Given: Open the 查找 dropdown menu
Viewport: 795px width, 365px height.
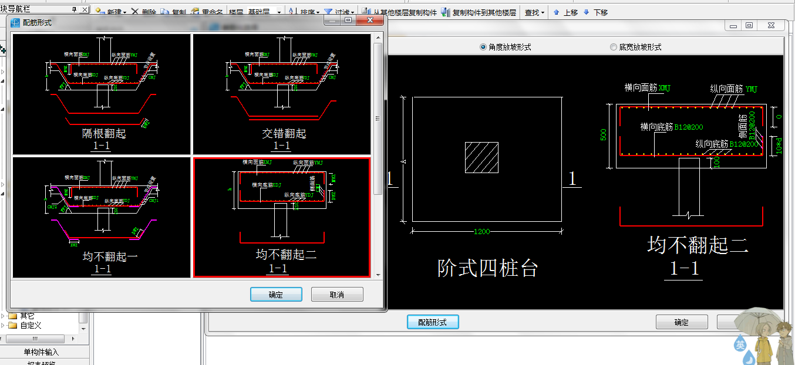Looking at the screenshot, I should click(534, 12).
